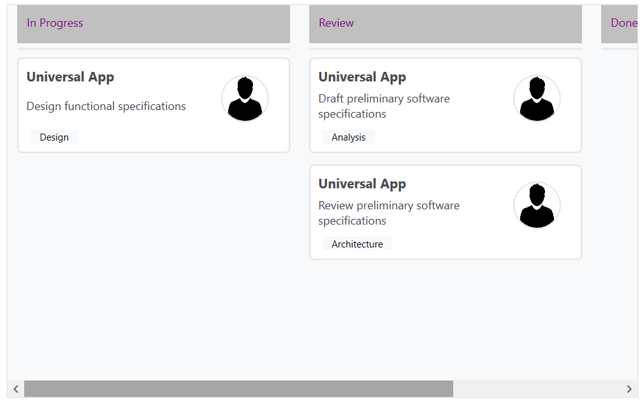Select the In Progress column header

coord(154,24)
